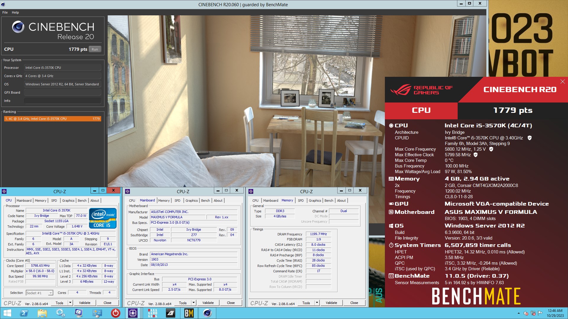
Task: Select the ranking entry for Core i5-3570K 1779
Action: click(53, 119)
